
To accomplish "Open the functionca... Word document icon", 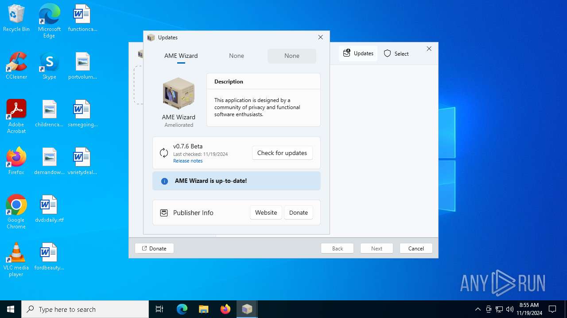I will point(82,18).
